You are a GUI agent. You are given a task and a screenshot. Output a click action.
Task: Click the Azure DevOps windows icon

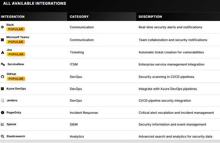point(2,89)
